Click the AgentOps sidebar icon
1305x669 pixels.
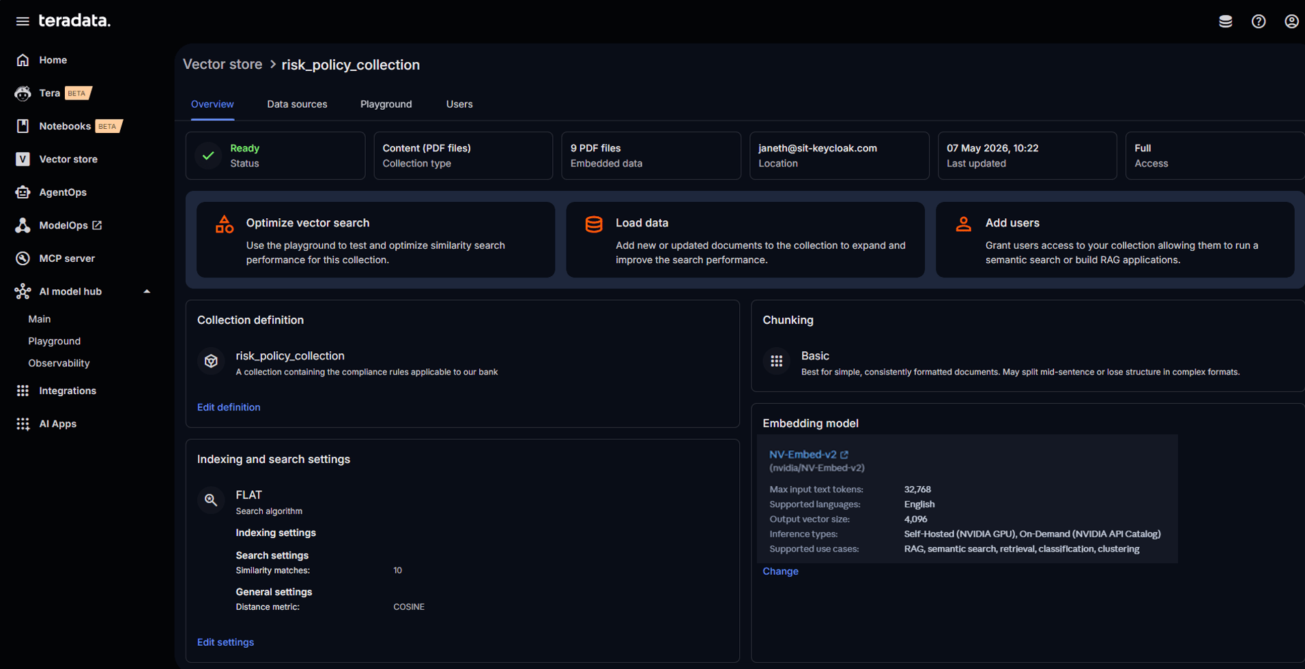pos(23,192)
